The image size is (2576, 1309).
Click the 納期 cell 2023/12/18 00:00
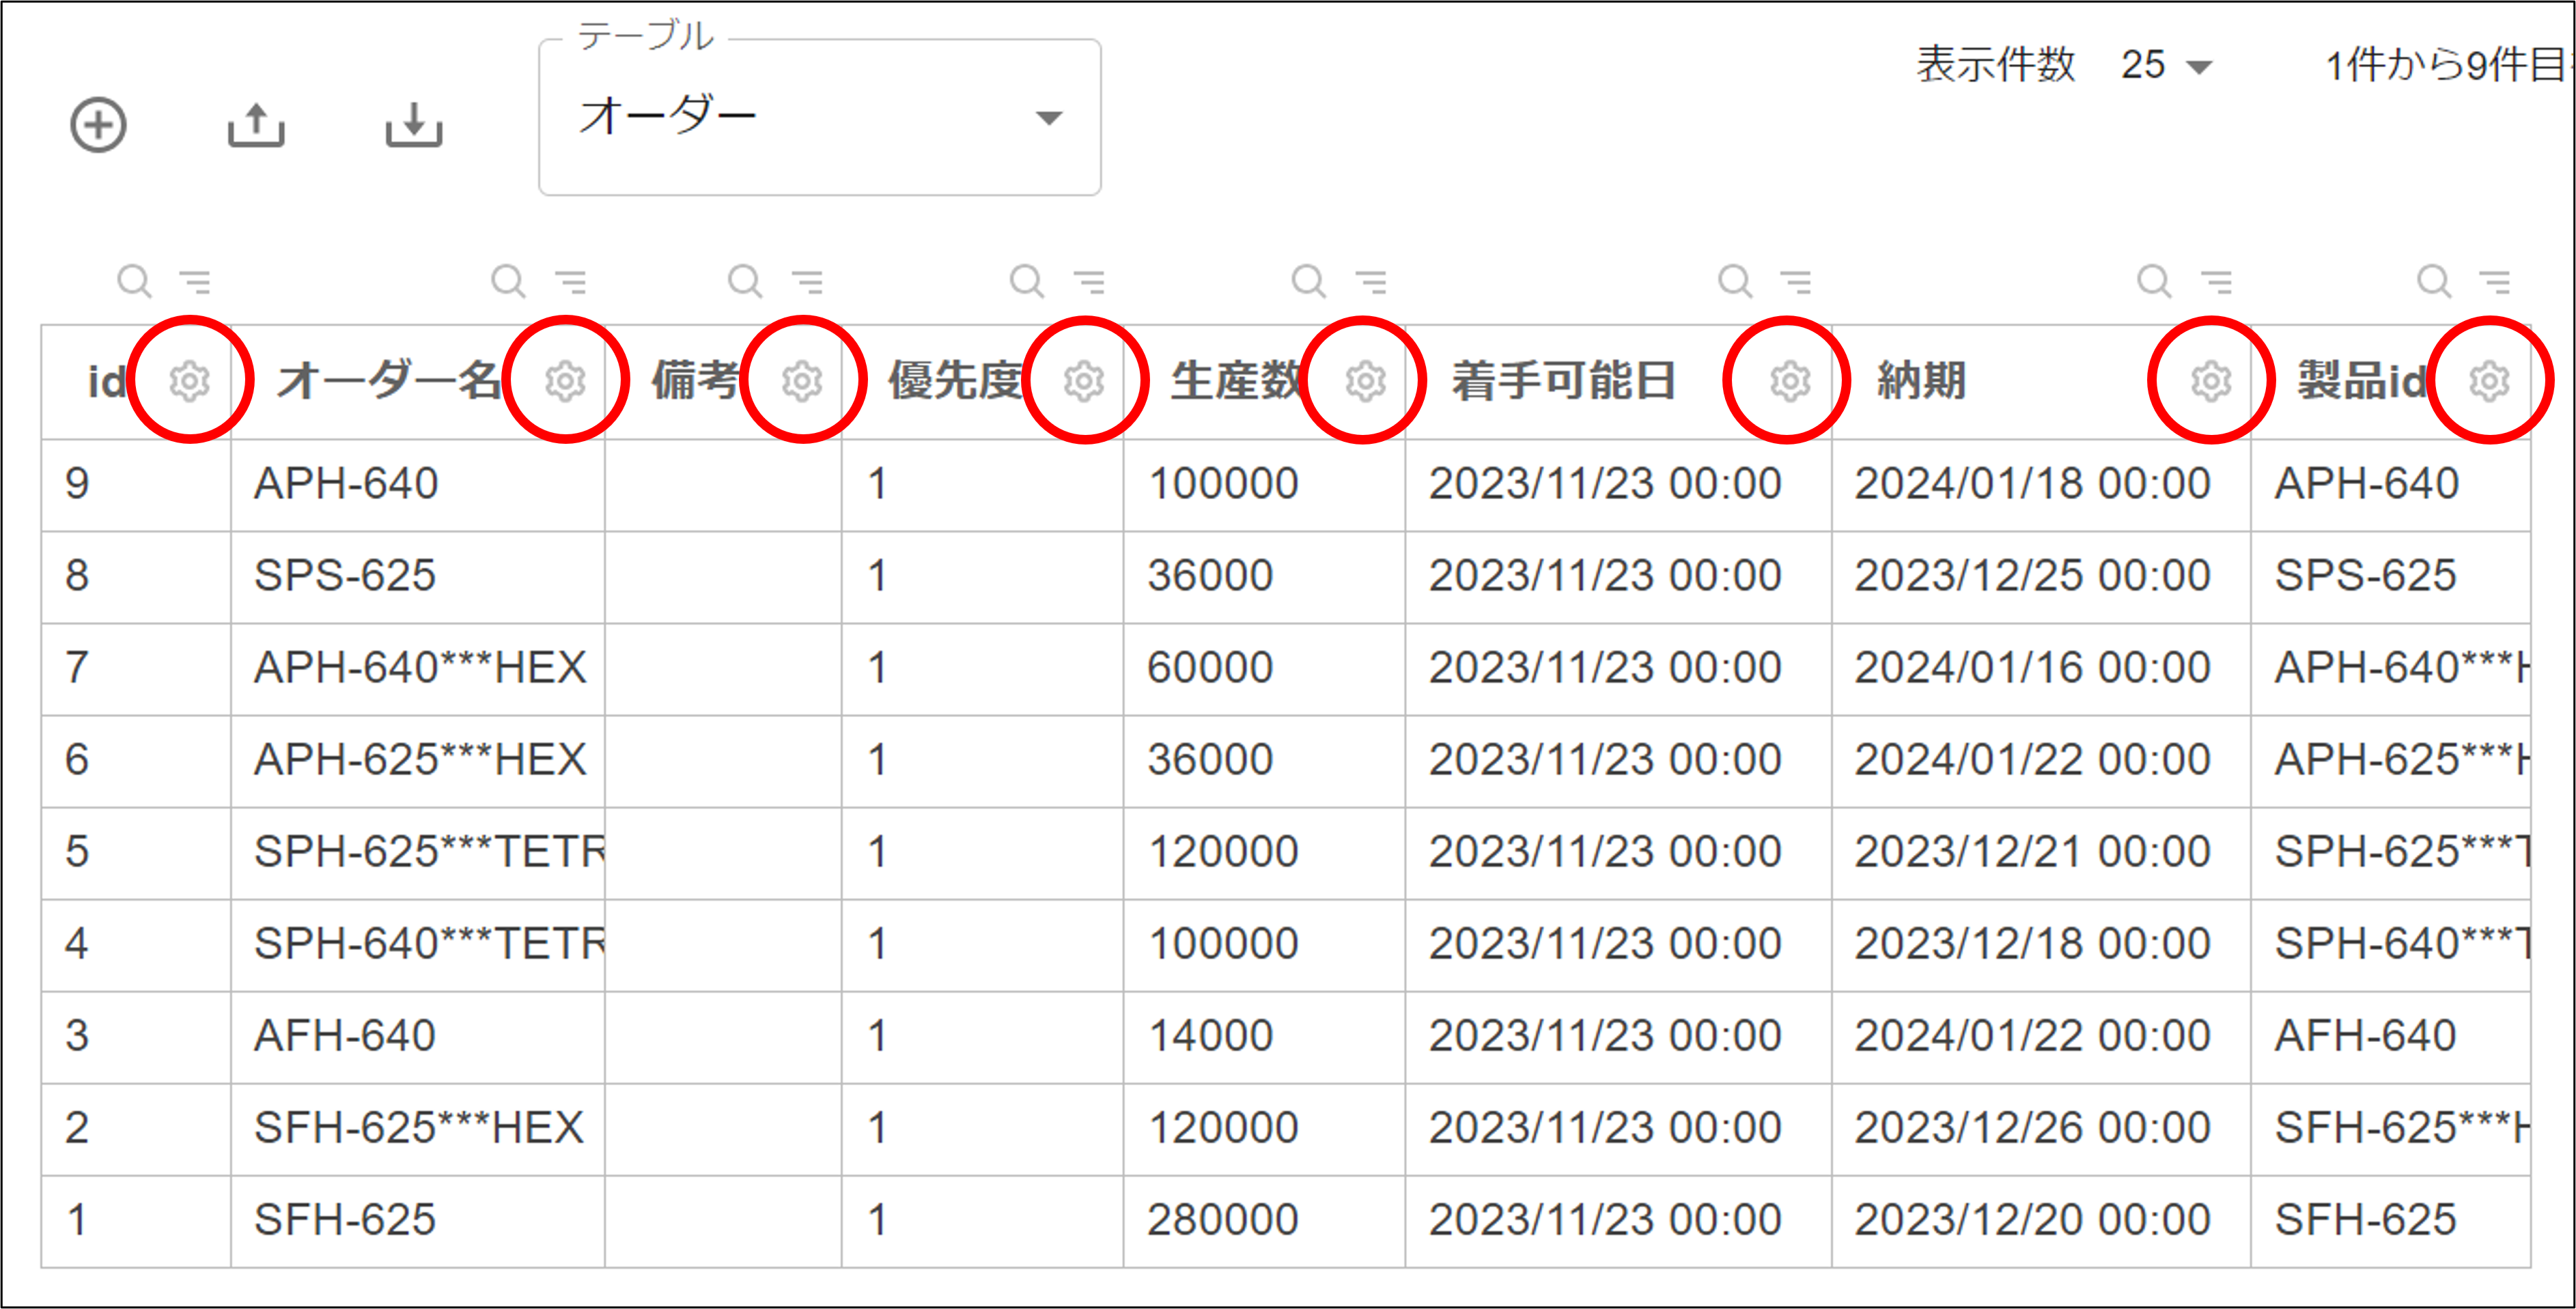click(x=2041, y=945)
